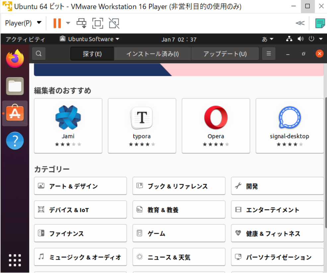Minimize the Ubuntu Software window
Viewport: 327px width, 273px height.
click(x=288, y=54)
